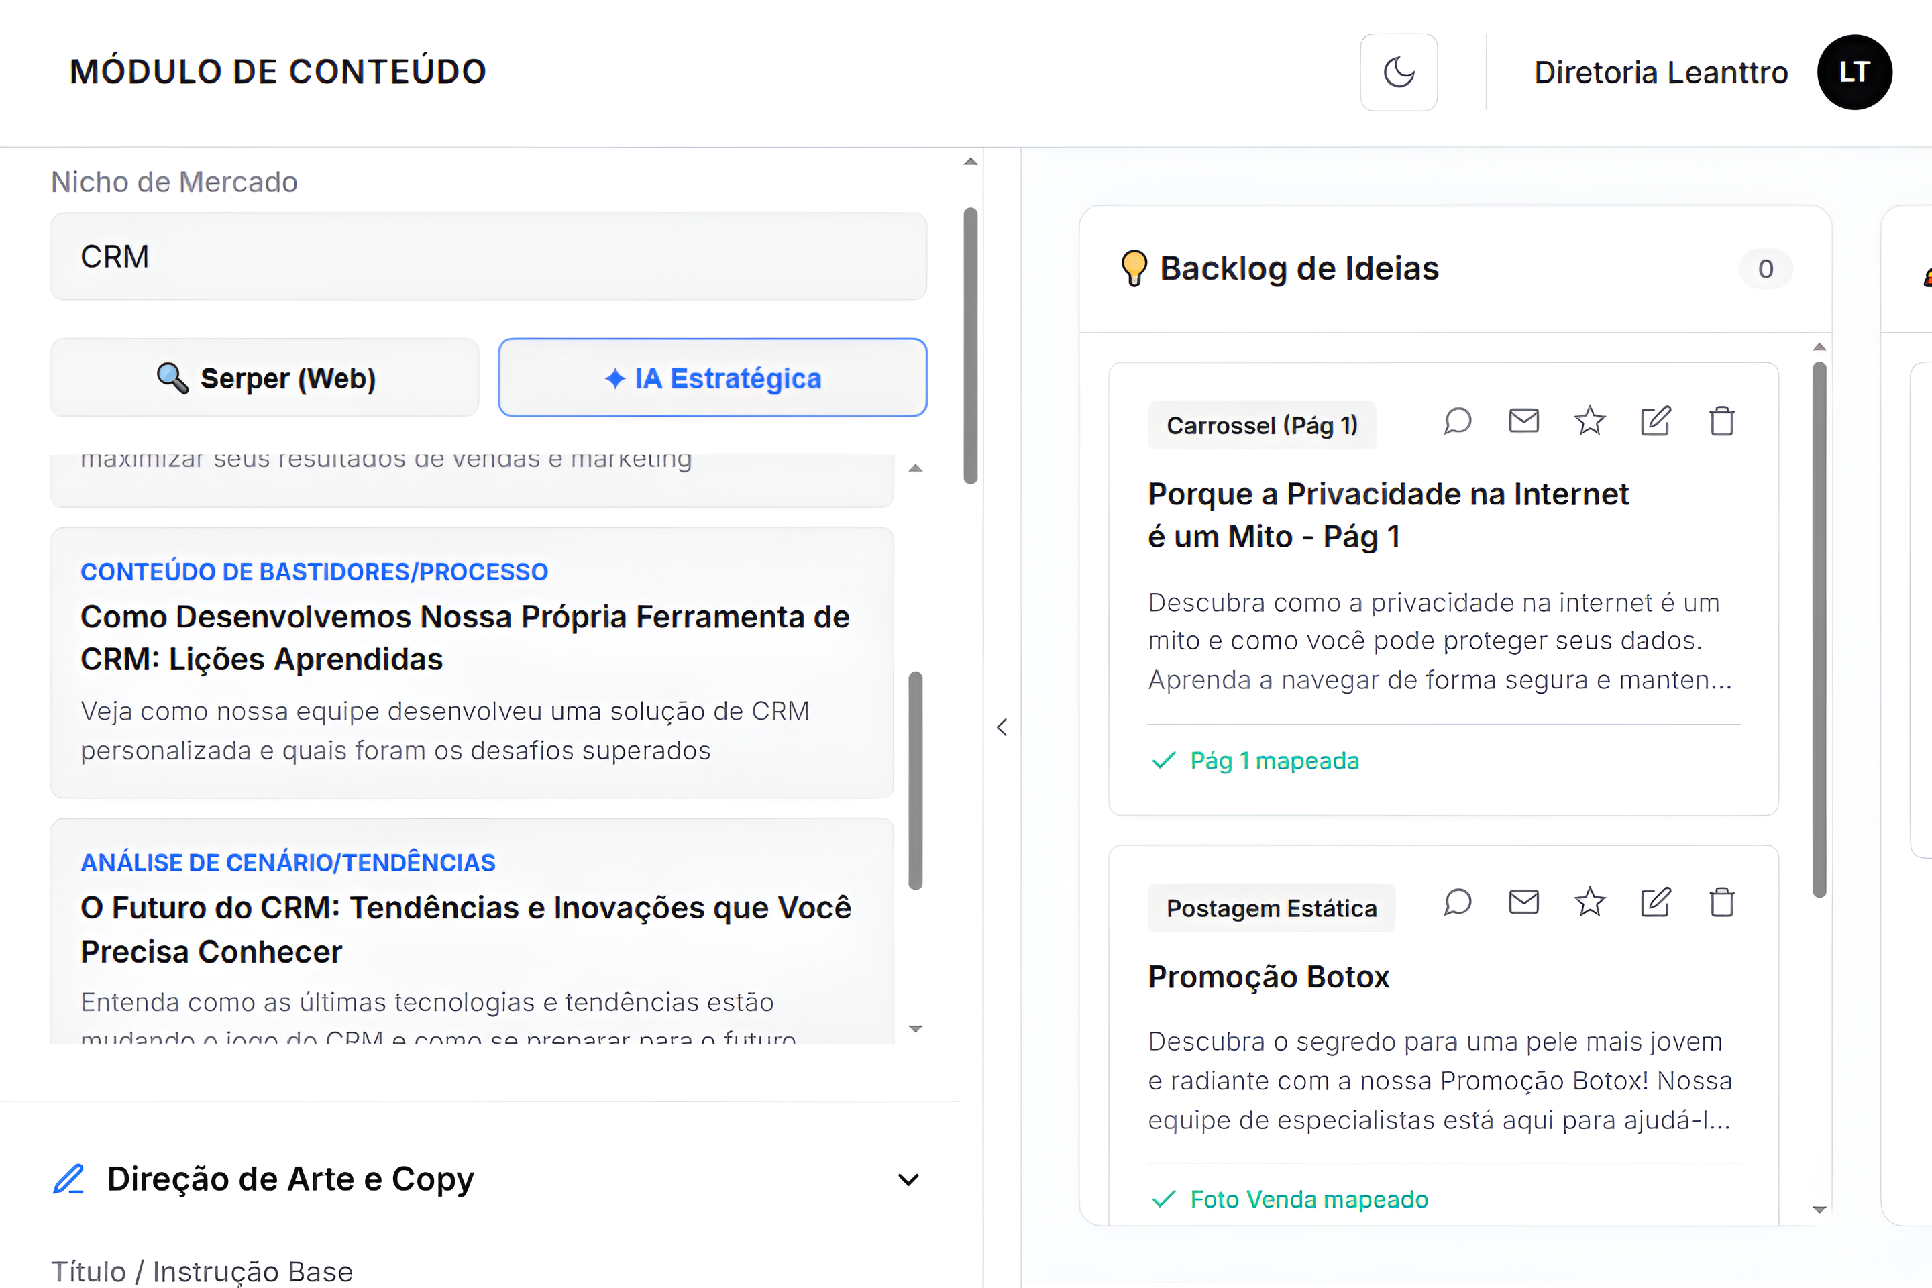
Task: Switch to the Serper (Web) tab
Action: (x=264, y=377)
